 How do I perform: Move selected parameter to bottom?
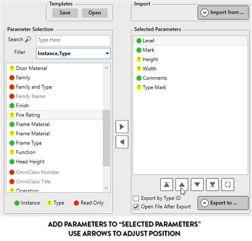coord(212,185)
